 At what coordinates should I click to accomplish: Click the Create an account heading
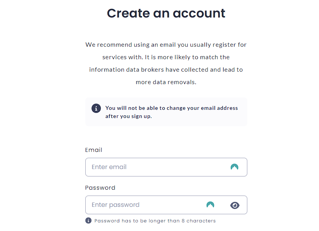pyautogui.click(x=166, y=13)
